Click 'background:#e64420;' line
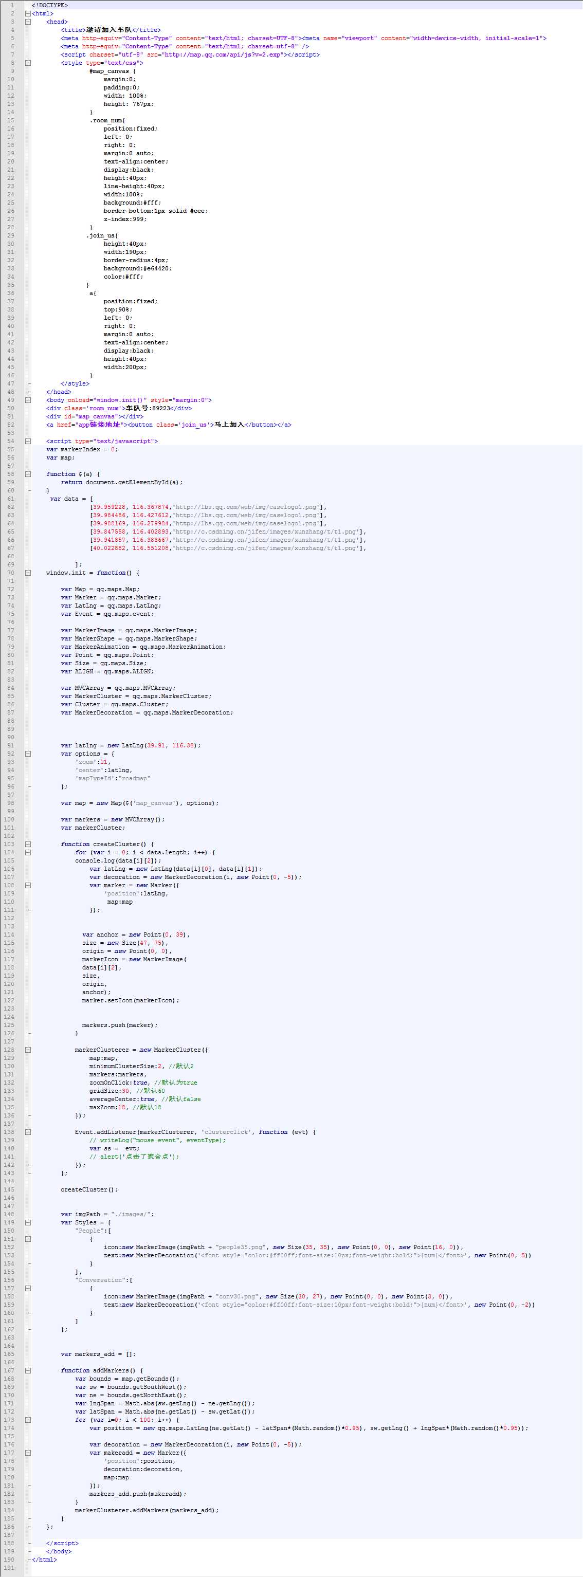Screen dimensions: 583x1577 138,268
